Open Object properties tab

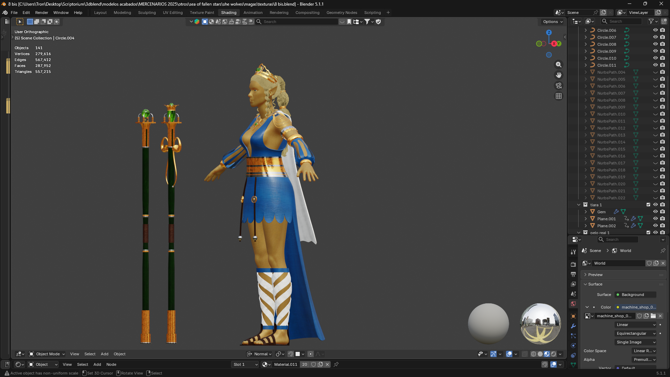tap(573, 316)
